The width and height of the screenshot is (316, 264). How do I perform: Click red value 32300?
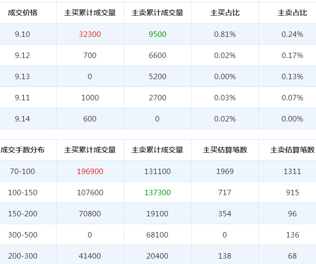point(90,34)
